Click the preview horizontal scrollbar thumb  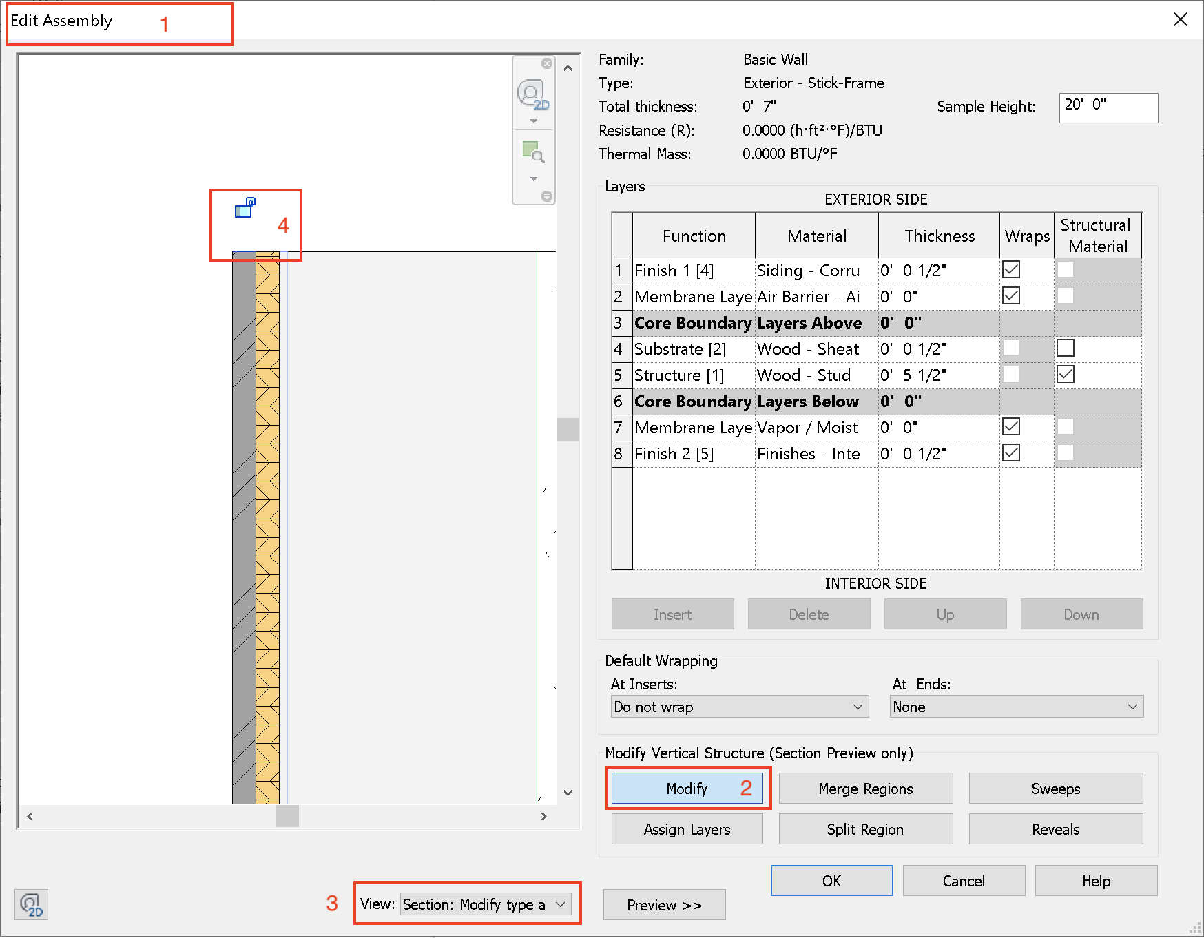click(x=287, y=816)
